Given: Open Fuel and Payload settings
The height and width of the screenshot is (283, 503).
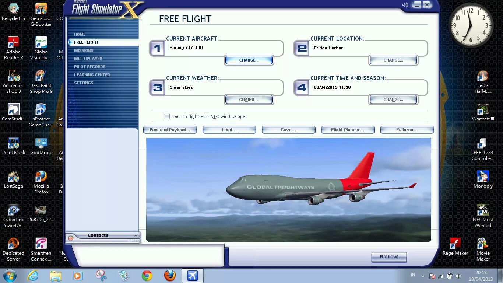Looking at the screenshot, I should pyautogui.click(x=170, y=130).
